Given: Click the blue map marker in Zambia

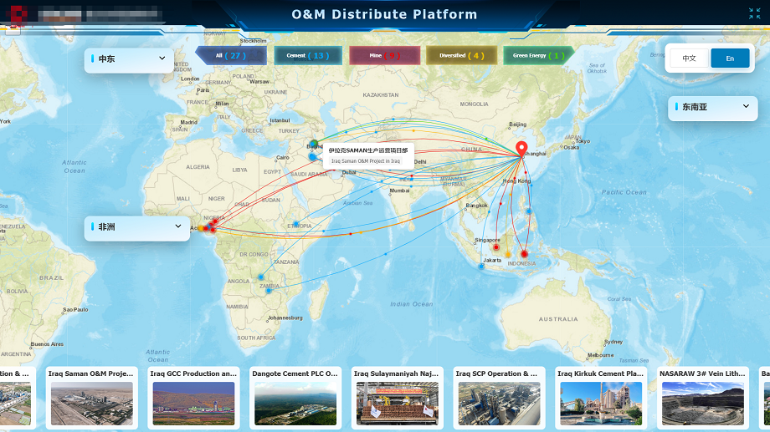Looking at the screenshot, I should (x=269, y=290).
